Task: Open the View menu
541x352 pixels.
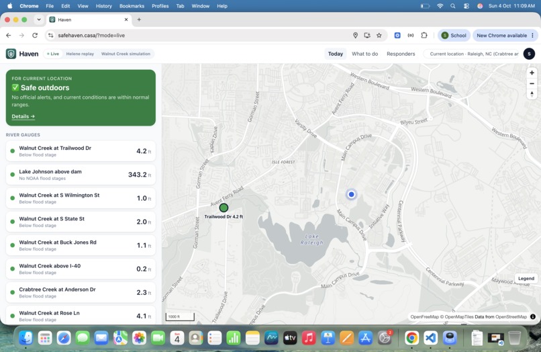Action: [83, 6]
